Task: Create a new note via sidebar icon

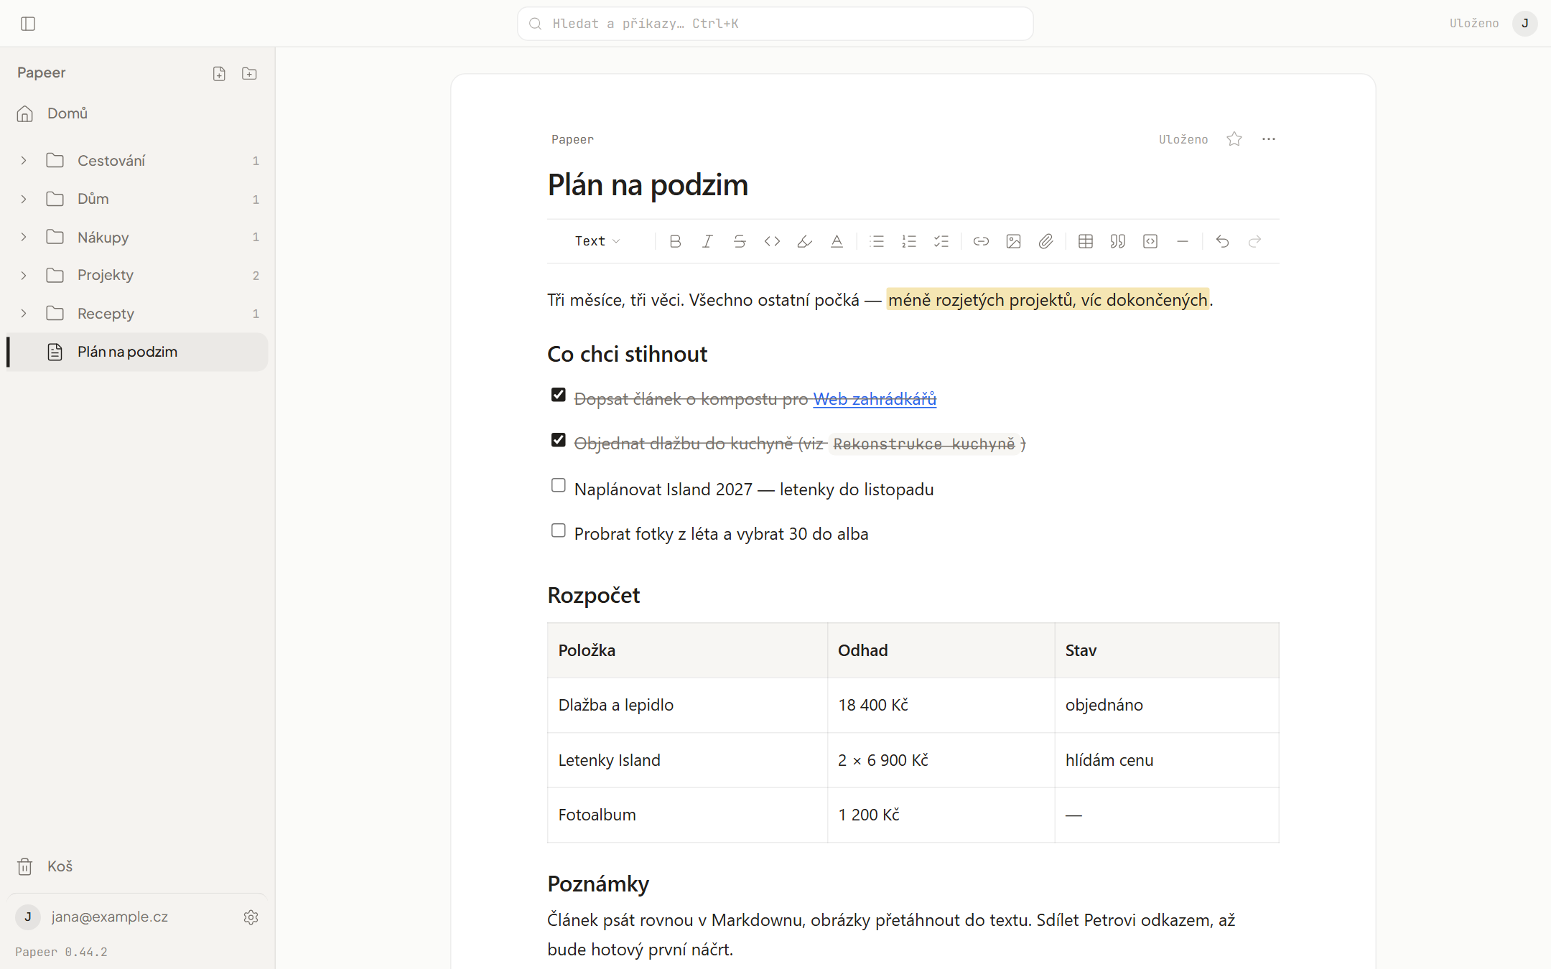Action: 219,73
